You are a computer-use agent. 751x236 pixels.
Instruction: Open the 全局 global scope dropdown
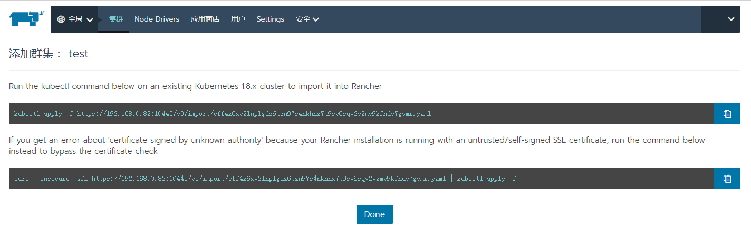(x=75, y=19)
